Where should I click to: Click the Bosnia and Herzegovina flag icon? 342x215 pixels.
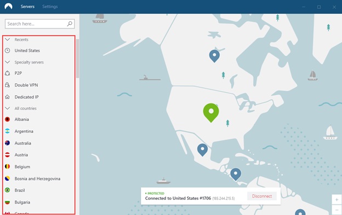[8, 178]
